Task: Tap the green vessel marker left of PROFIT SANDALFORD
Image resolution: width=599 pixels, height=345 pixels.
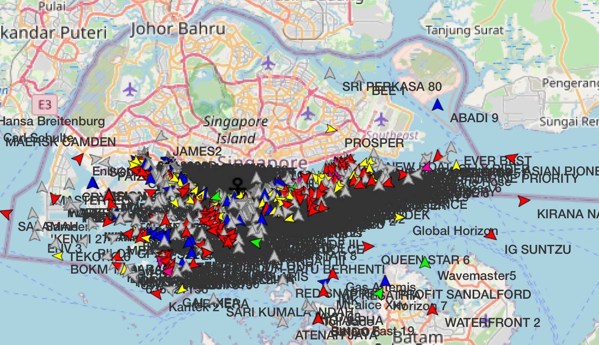Action: (x=379, y=294)
